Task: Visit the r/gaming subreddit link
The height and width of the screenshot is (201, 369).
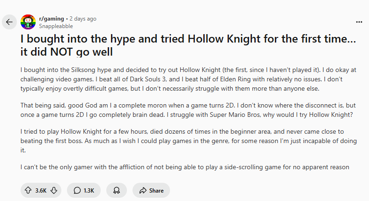Action: (x=51, y=19)
